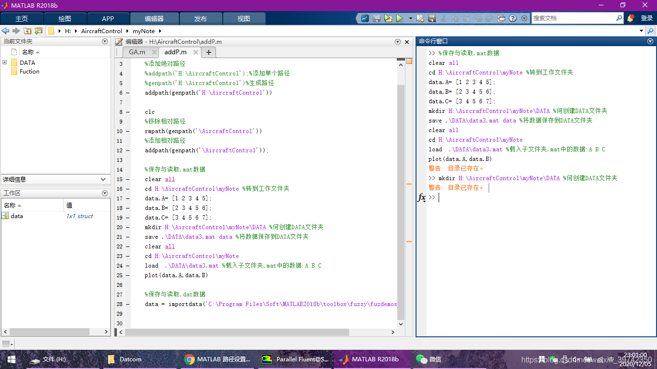Open the 主页 ribbon tab
The height and width of the screenshot is (369, 657).
pyautogui.click(x=22, y=19)
